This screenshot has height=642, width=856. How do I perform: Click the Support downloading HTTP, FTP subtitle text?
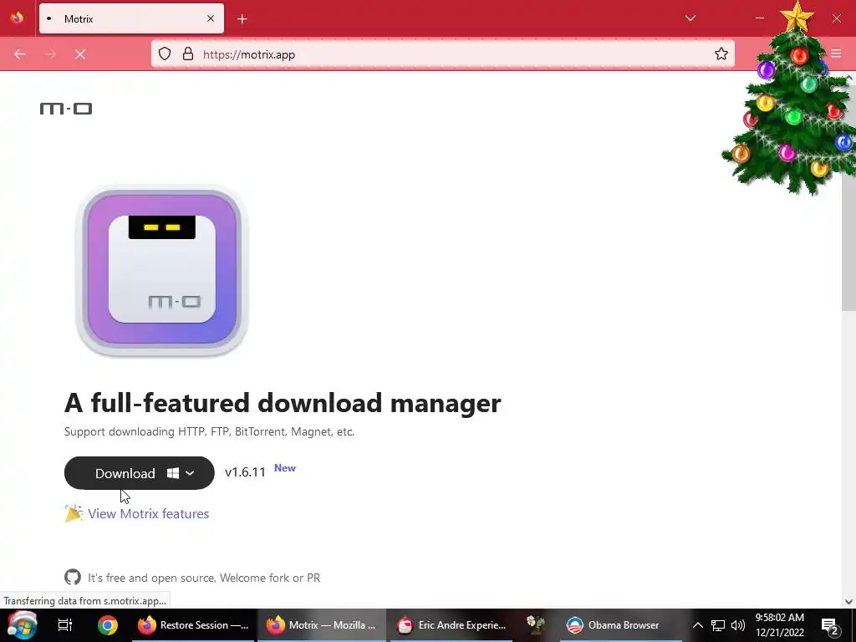tap(210, 432)
